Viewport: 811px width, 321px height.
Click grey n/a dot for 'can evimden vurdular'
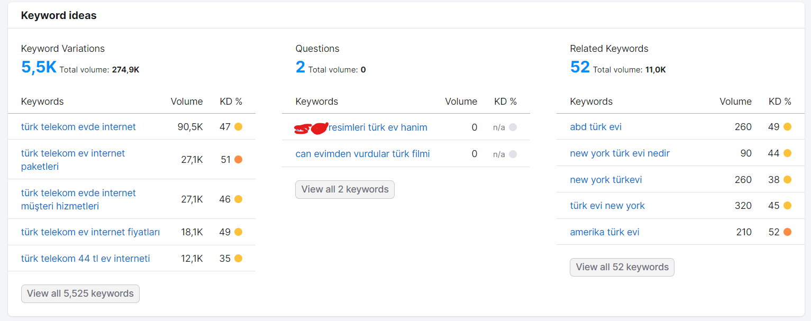pos(513,154)
